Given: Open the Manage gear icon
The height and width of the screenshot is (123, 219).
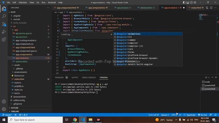Looking at the screenshot, I should pyautogui.click(x=4, y=109).
